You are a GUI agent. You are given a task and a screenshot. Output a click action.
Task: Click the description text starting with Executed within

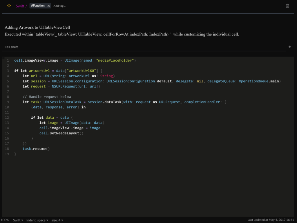tap(122, 34)
